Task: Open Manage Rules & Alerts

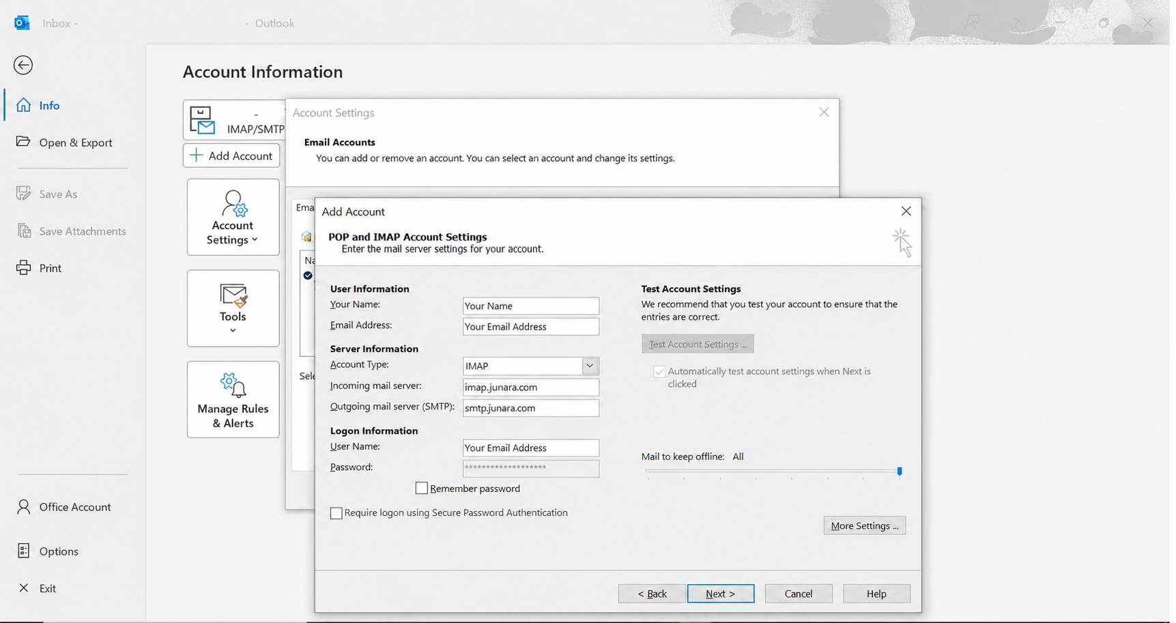Action: (x=233, y=399)
